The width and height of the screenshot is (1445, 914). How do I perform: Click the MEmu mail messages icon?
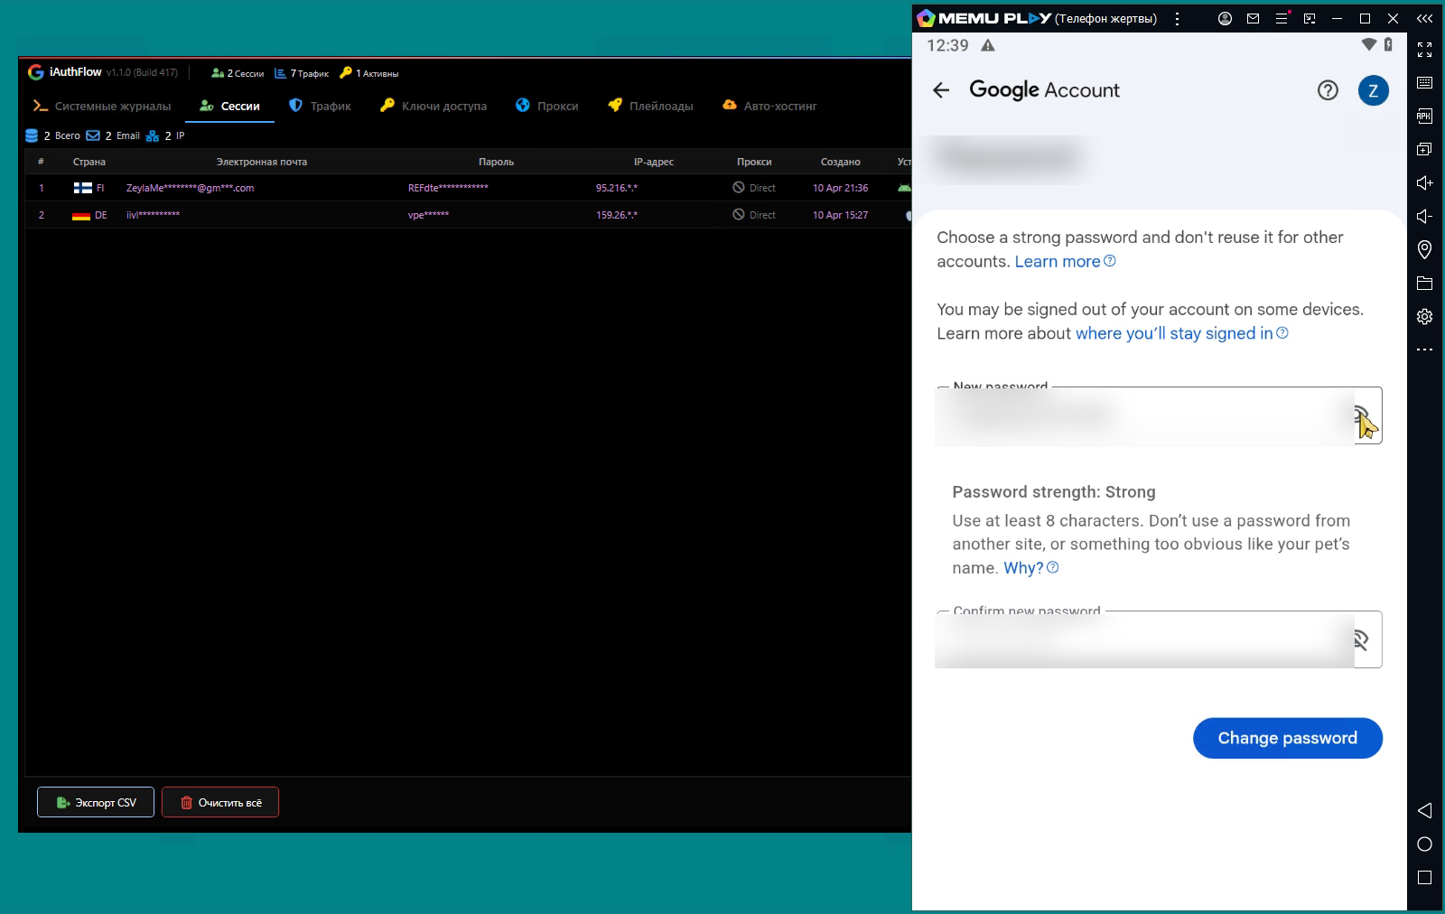[x=1253, y=18]
